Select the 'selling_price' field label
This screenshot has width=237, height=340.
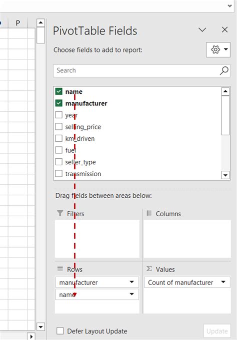point(83,127)
